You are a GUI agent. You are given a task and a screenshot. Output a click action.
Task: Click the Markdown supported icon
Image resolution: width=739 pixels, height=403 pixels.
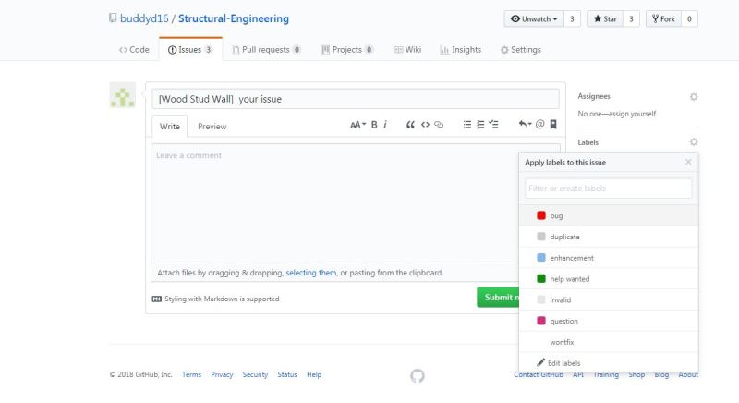coord(156,299)
